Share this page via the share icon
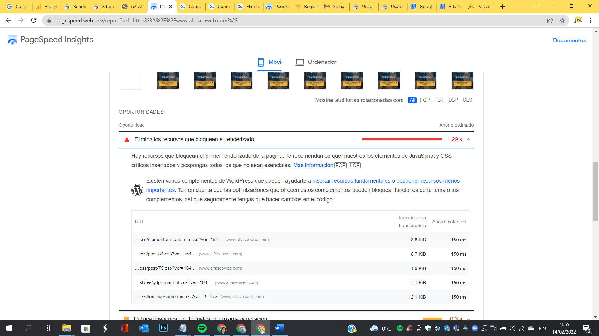The height and width of the screenshot is (336, 599). 550,21
